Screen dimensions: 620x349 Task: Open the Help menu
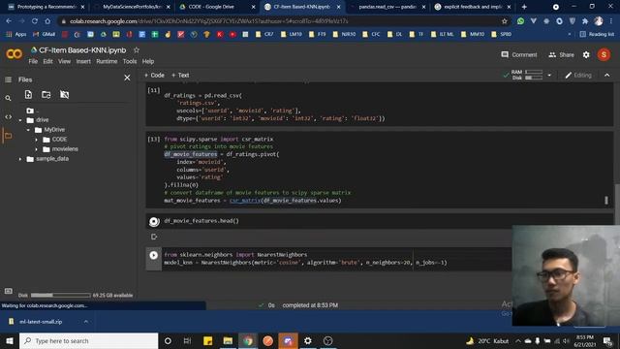(148, 61)
